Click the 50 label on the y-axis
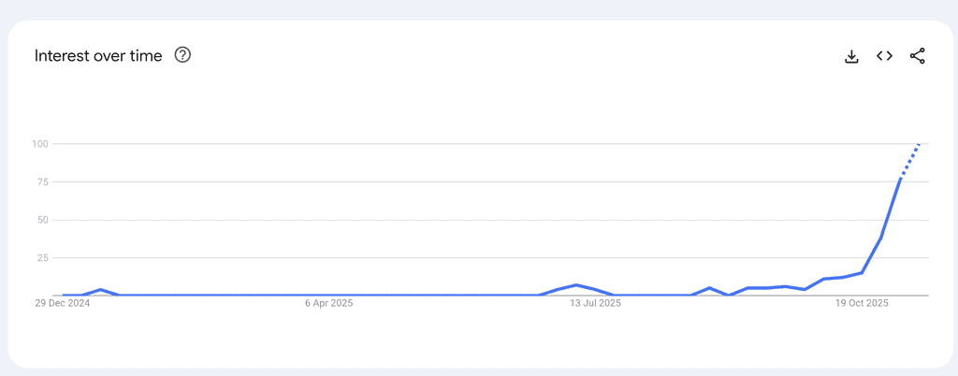This screenshot has height=376, width=958. tap(42, 221)
